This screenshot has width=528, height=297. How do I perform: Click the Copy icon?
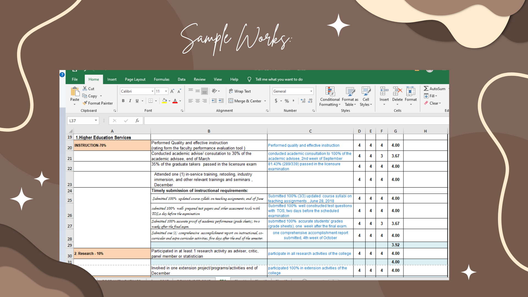coord(85,96)
